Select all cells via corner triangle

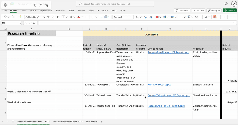coord(5,29)
